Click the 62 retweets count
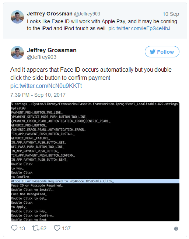This screenshot has height=239, width=189. (43, 228)
